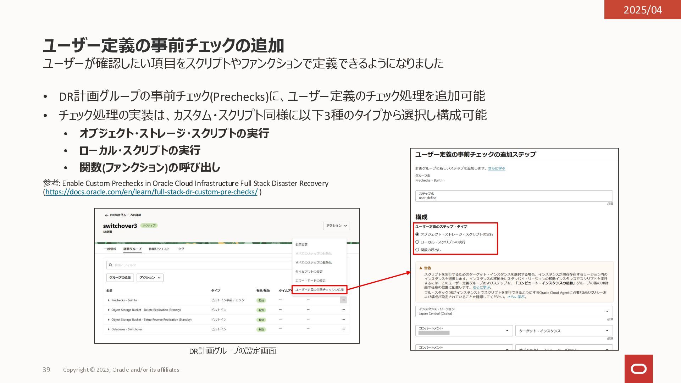Click the search magnifier icon in filter box
This screenshot has height=383, width=681.
coord(111,265)
